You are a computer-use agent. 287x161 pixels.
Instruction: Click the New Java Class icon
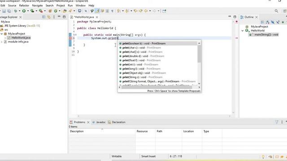pyautogui.click(x=56, y=11)
